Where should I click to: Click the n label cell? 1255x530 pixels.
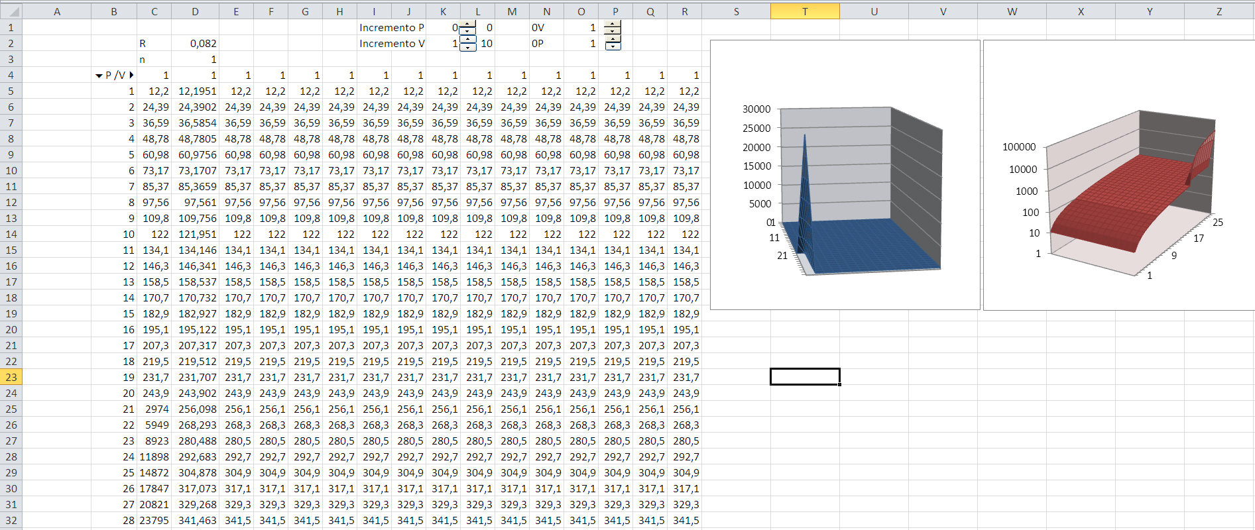tap(154, 59)
